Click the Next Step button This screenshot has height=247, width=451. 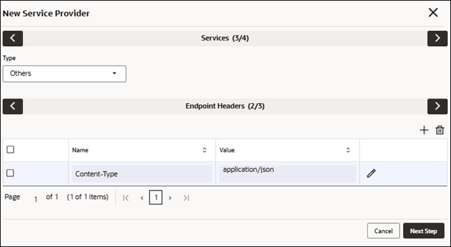[423, 231]
